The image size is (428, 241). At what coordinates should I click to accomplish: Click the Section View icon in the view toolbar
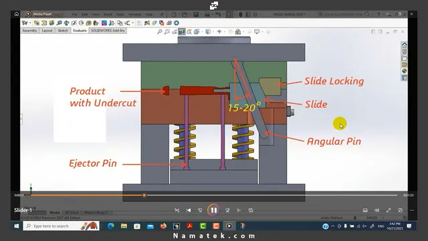pyautogui.click(x=182, y=31)
